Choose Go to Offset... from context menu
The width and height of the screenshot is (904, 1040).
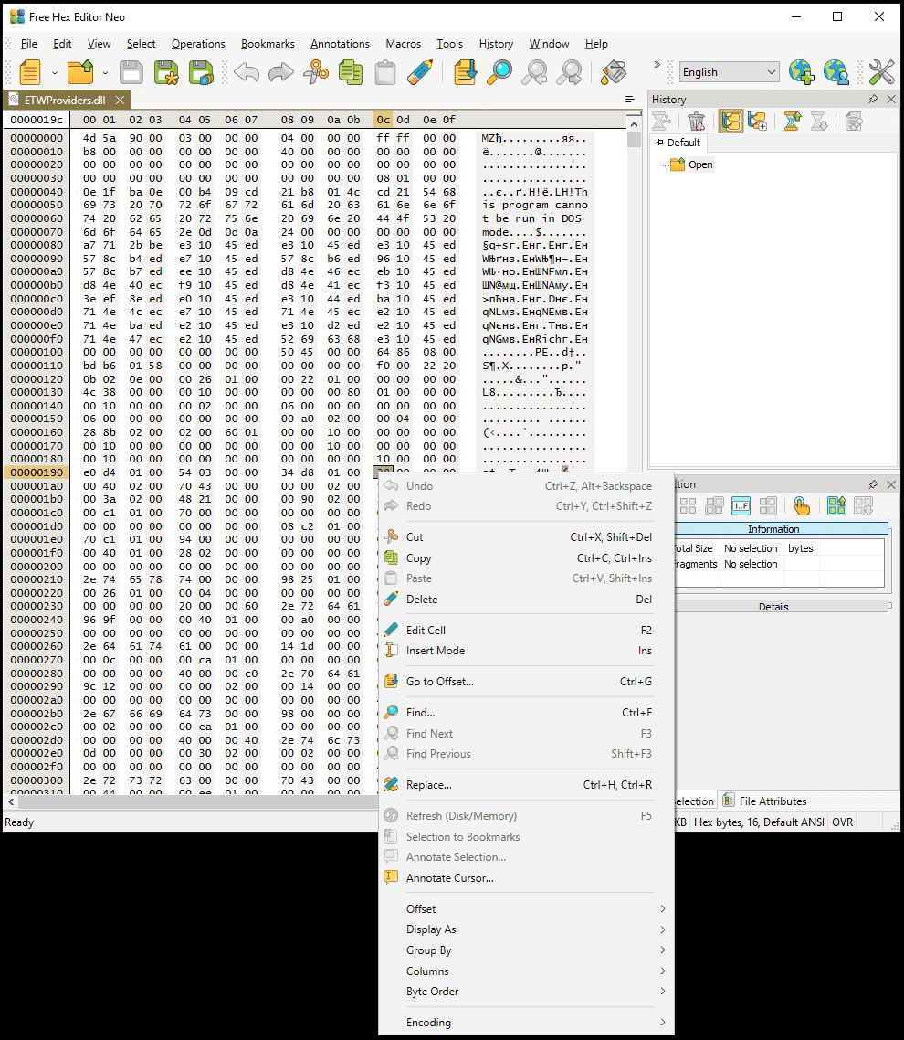[x=526, y=681]
